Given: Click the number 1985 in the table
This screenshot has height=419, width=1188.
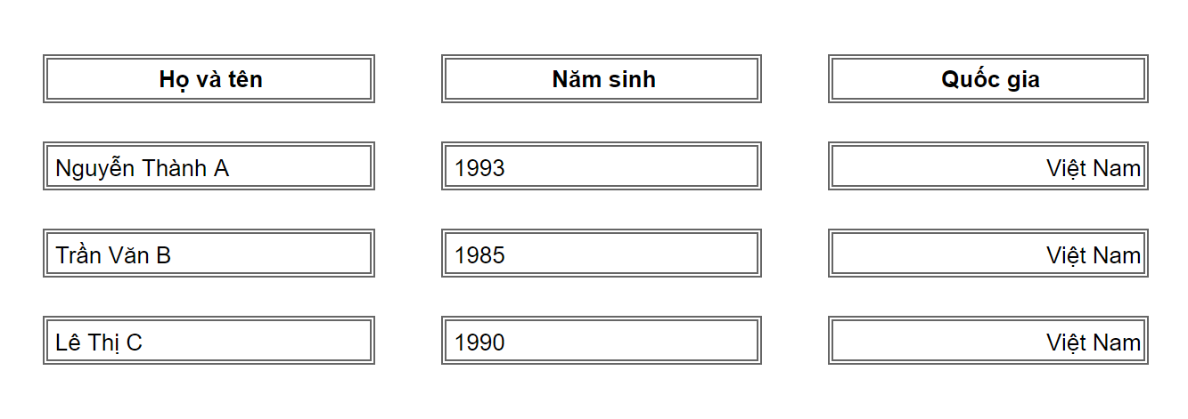Looking at the screenshot, I should tap(479, 255).
